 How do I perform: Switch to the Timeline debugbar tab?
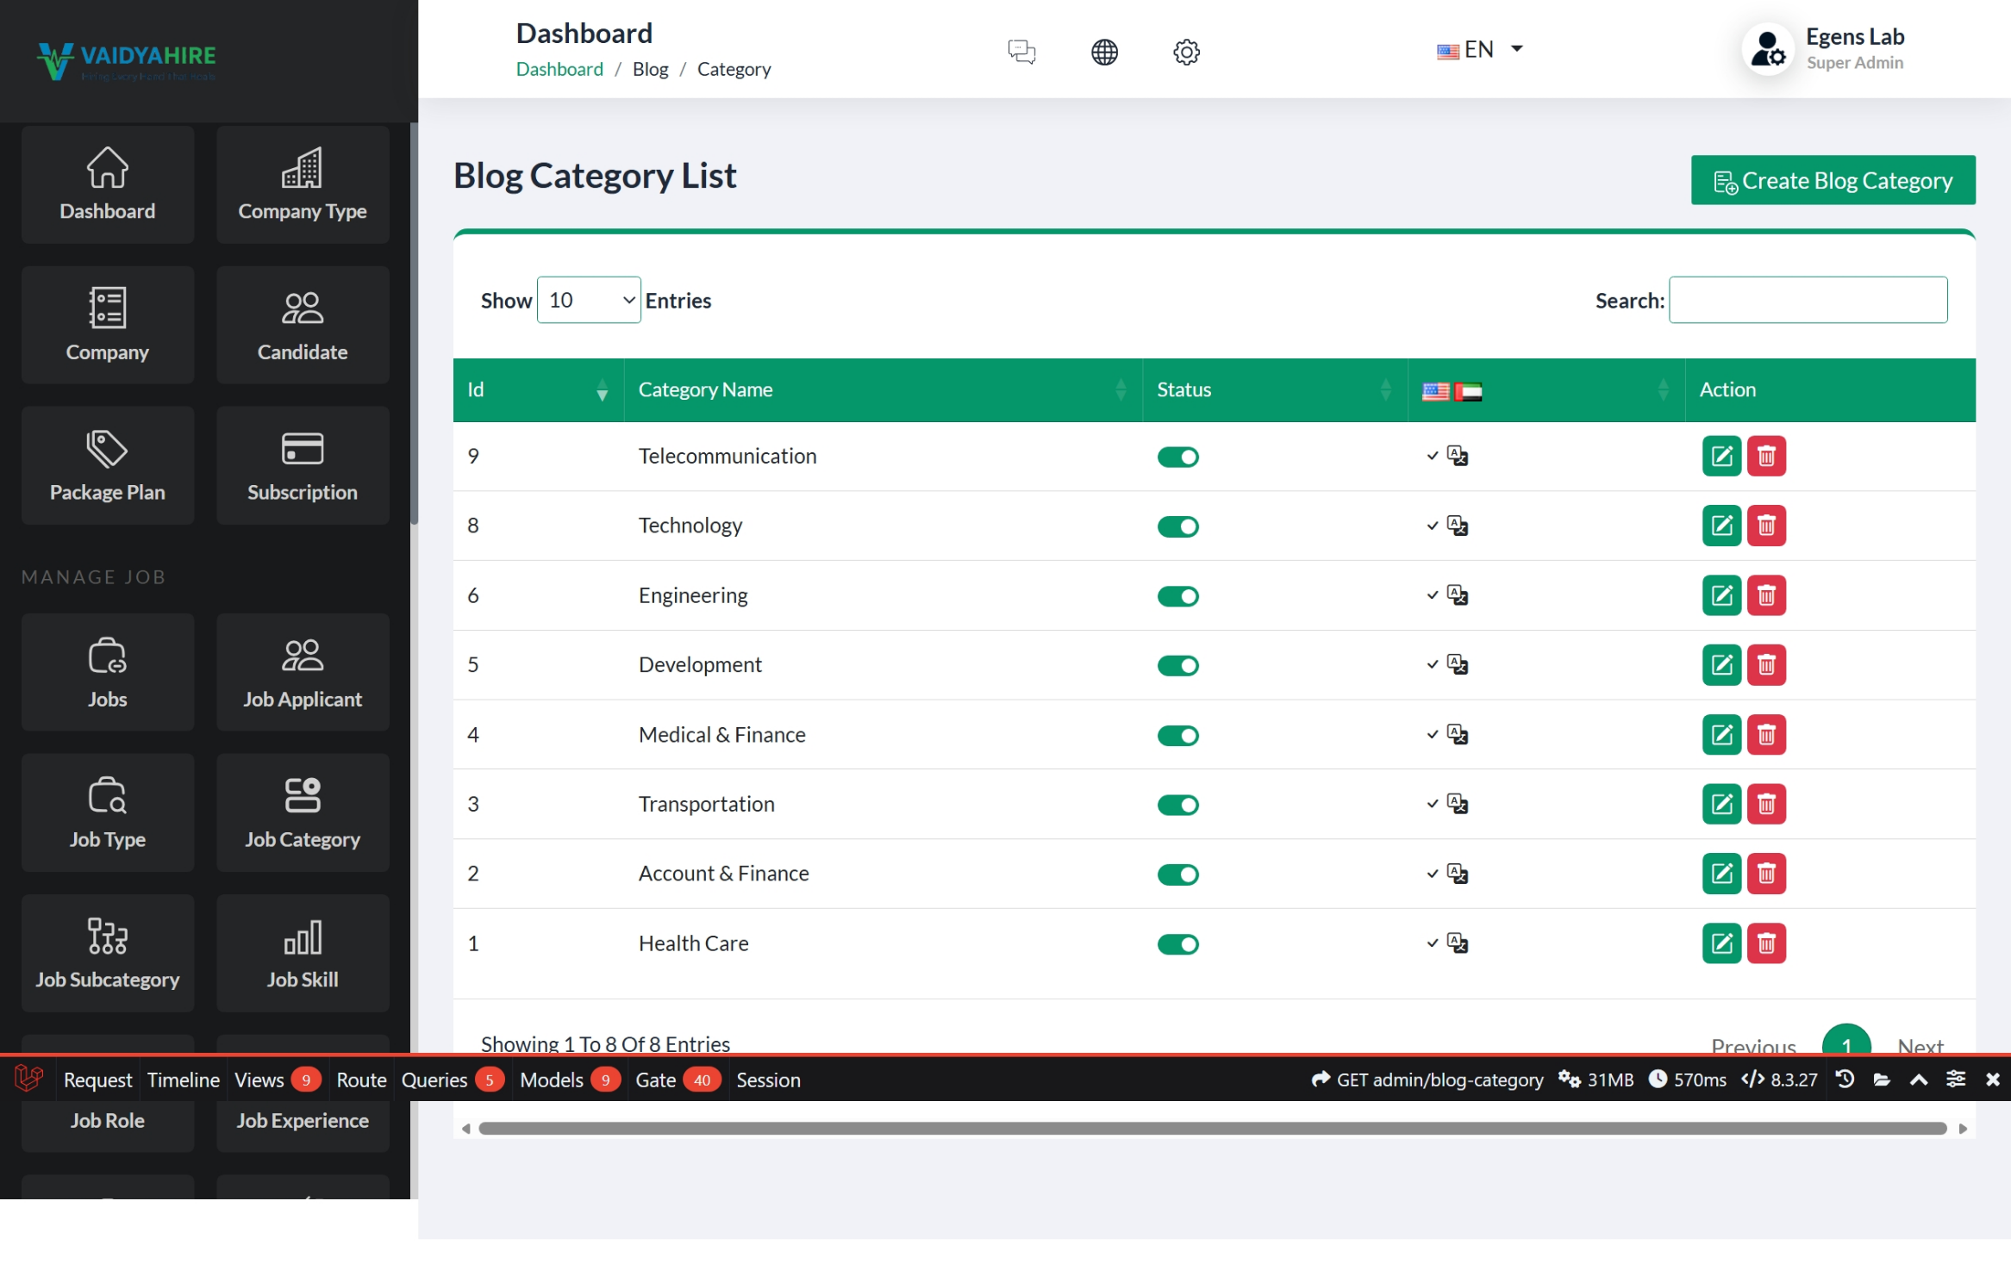(x=183, y=1080)
